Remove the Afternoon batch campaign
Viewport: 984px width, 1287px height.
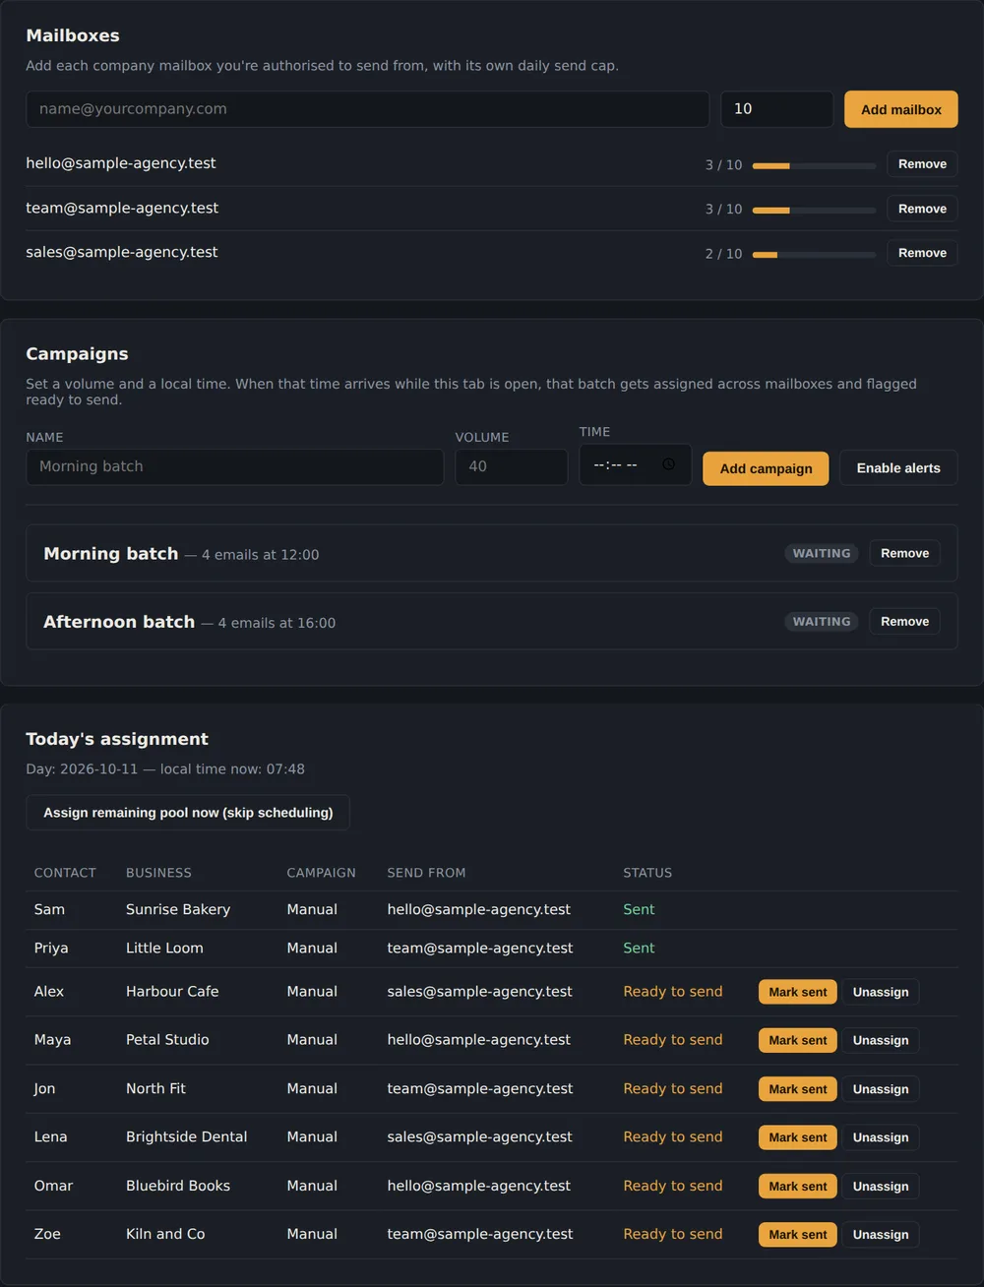pos(904,621)
